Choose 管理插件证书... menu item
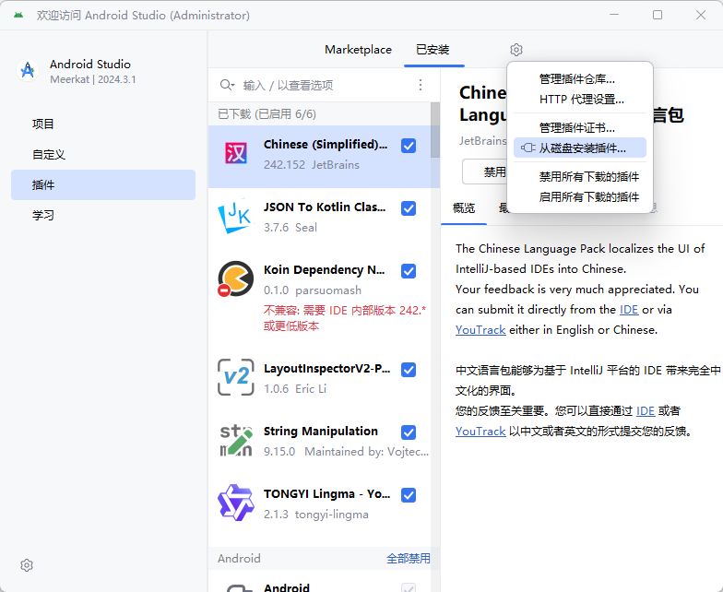Viewport: 723px width, 592px height. pos(577,127)
